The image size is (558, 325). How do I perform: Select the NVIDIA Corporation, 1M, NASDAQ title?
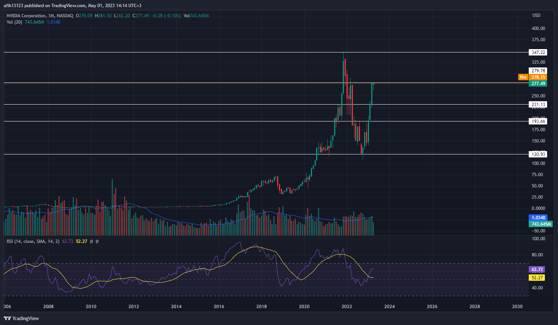click(40, 16)
